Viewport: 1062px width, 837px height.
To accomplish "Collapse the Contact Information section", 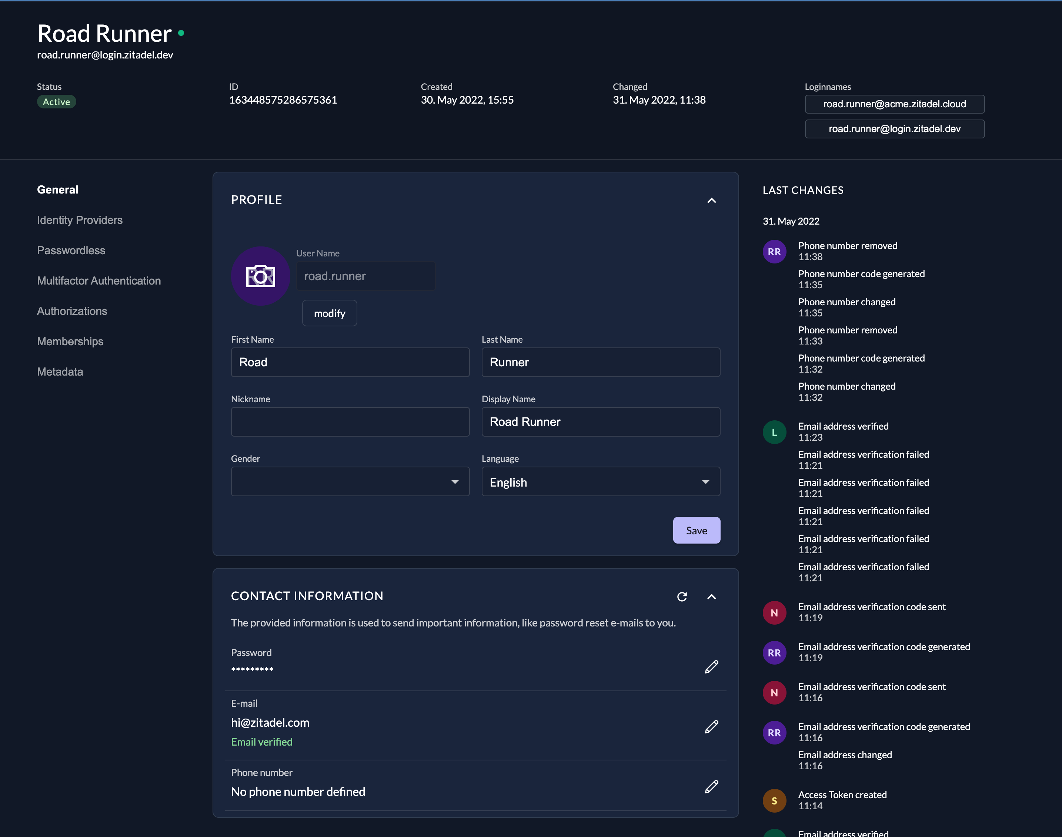I will (x=711, y=596).
